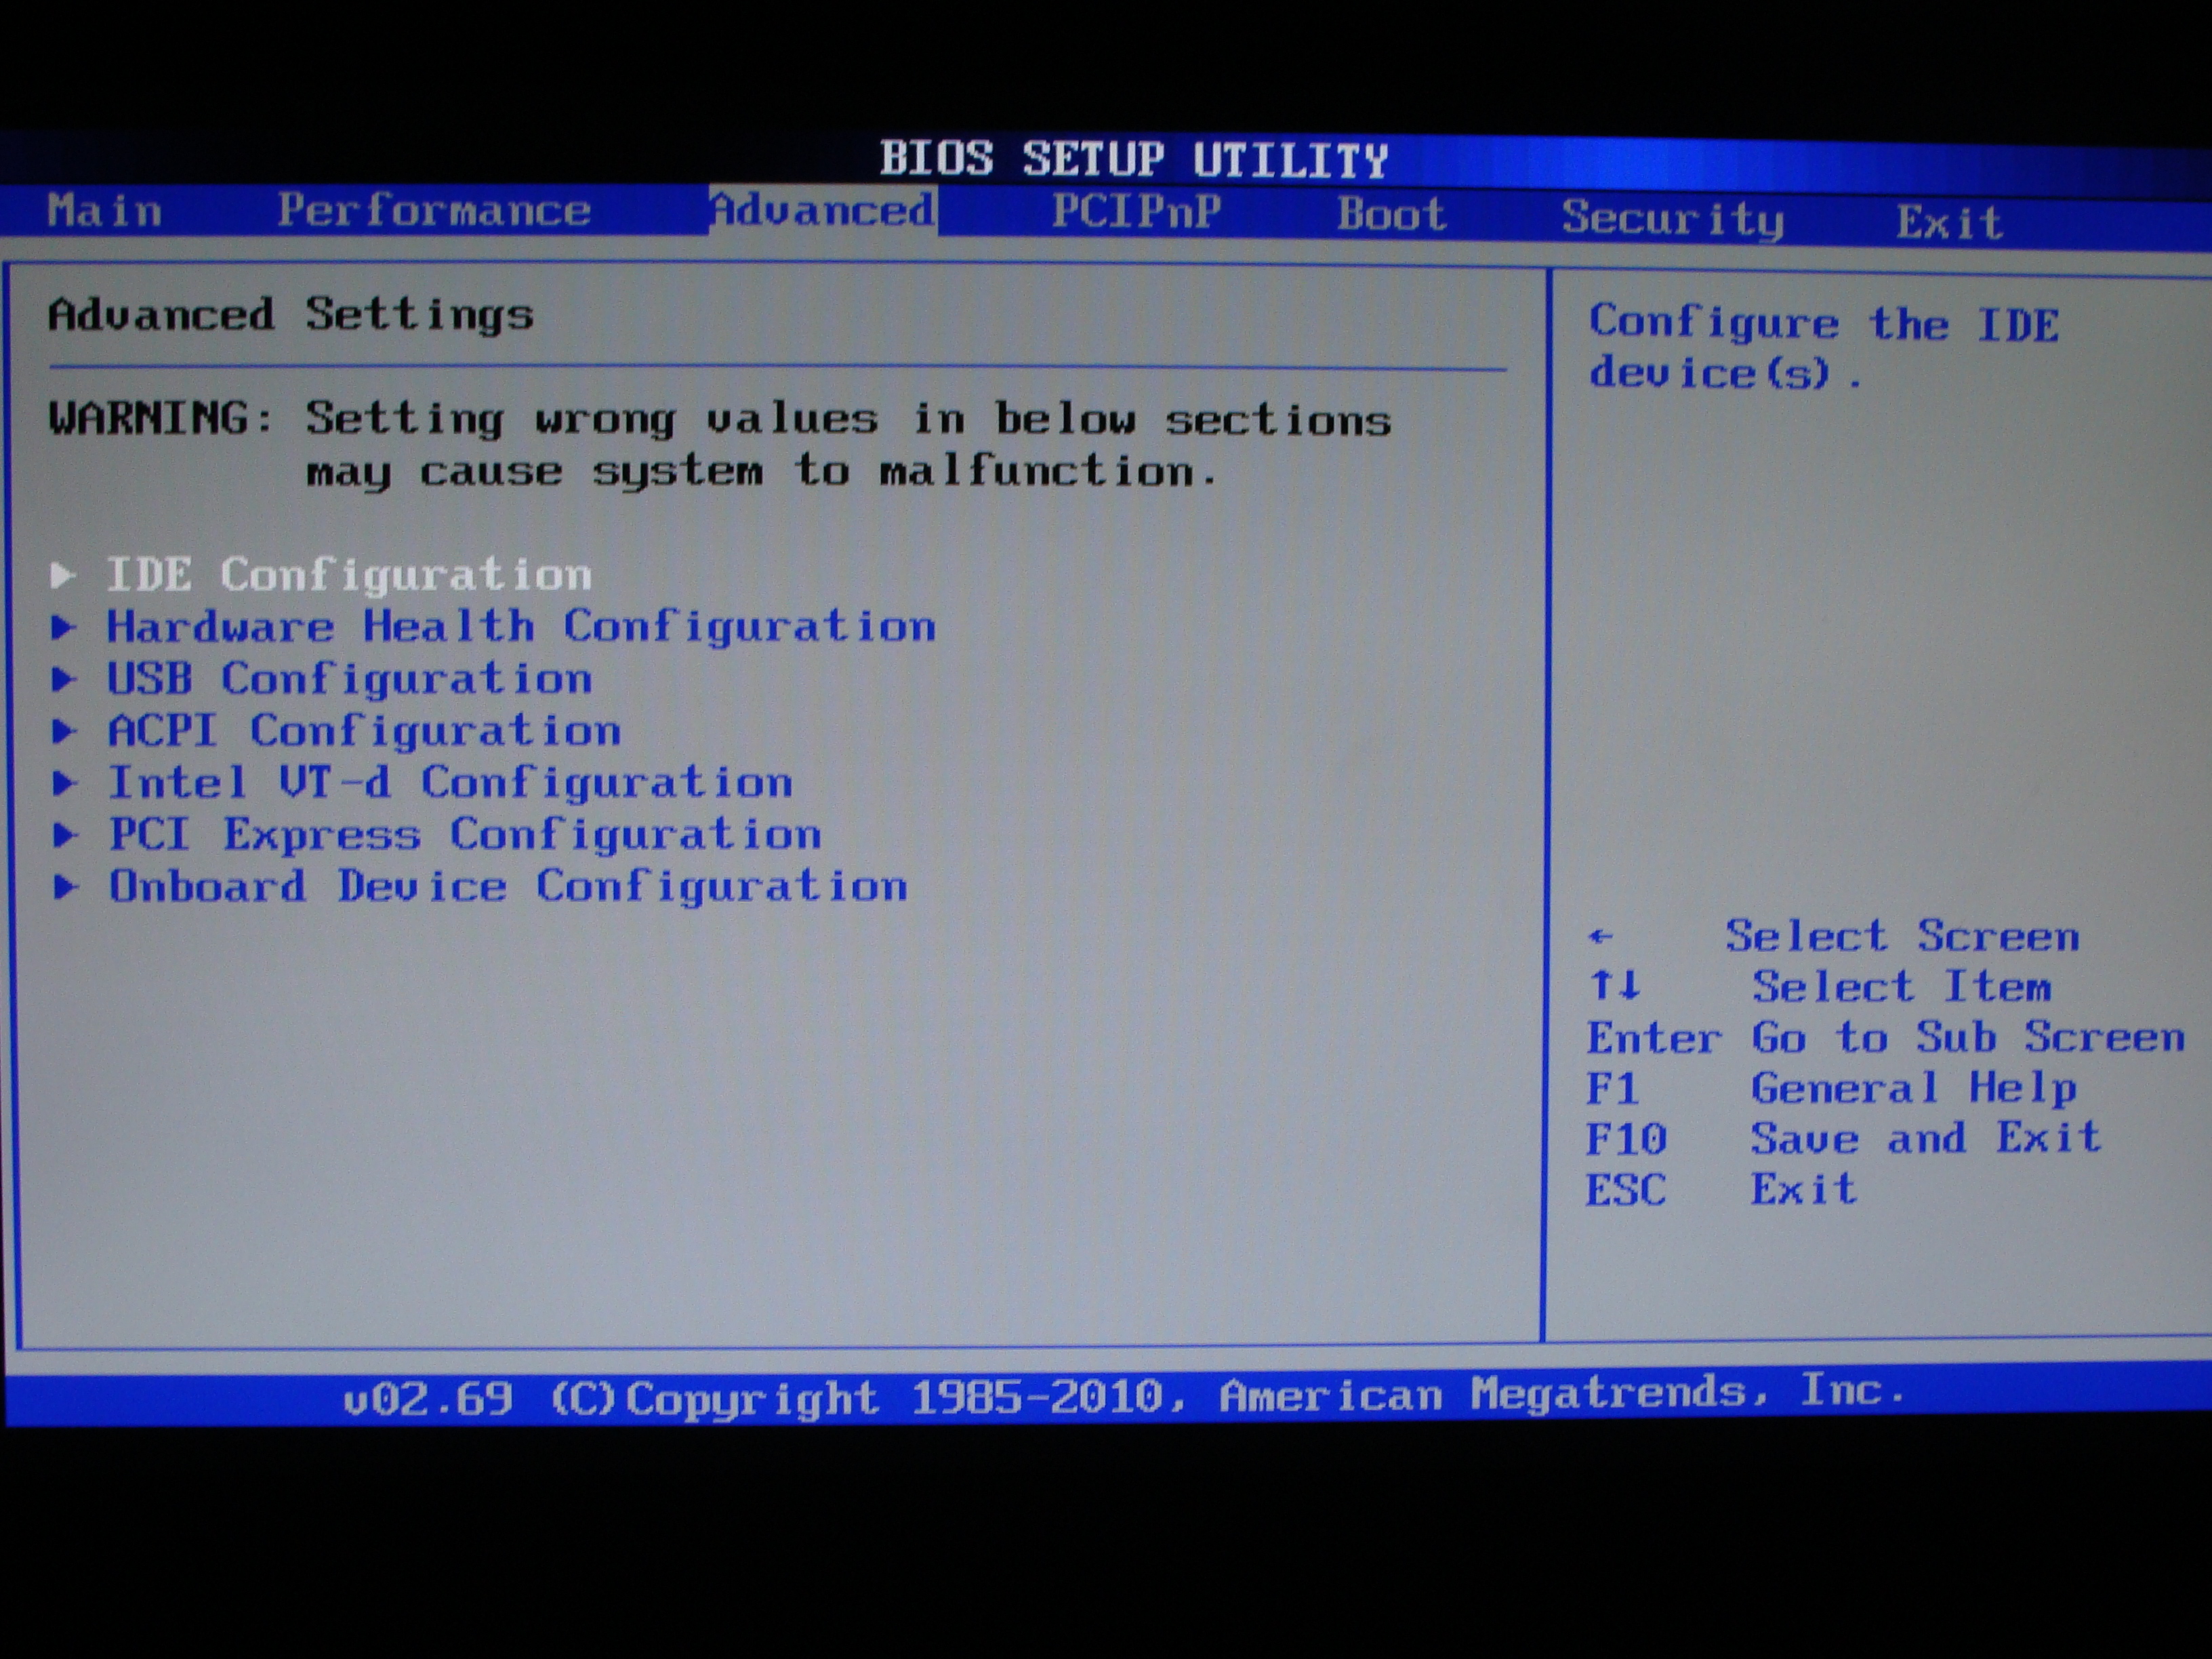Select Intel VT-d Configuration
Screen dimensions: 2212x1659
tap(450, 783)
